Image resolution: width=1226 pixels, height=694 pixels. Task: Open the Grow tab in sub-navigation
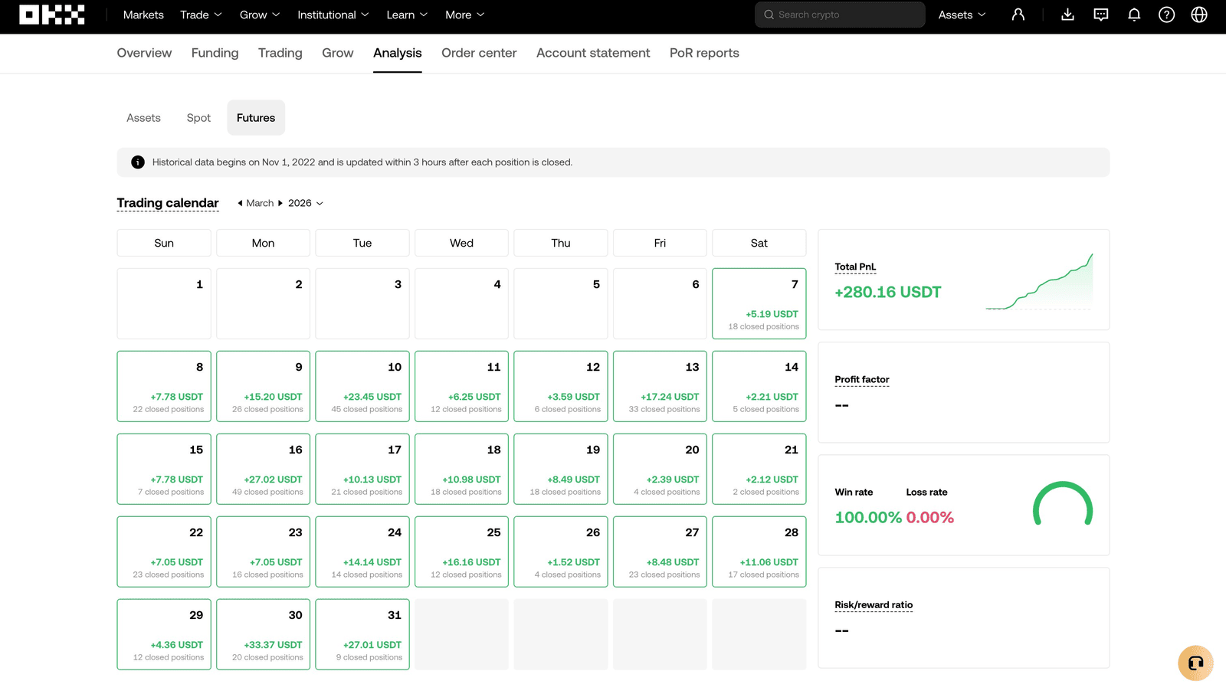338,53
